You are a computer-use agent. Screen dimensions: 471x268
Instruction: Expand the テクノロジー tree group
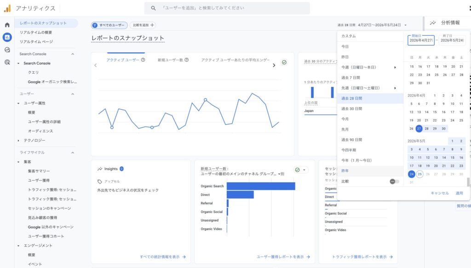18,141
